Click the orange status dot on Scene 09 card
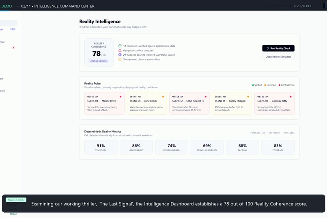 click(163, 97)
